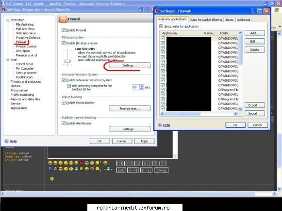Open Proactive Defense settings
Screen dimensions: 282x211
28,38
